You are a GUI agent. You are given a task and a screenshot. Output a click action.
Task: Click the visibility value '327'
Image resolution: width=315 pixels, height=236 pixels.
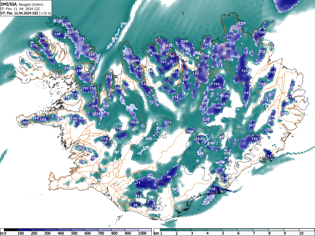[241, 24]
